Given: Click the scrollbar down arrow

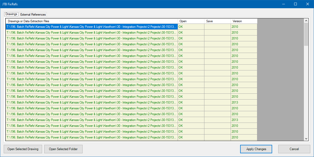Looking at the screenshot, I should point(306,138).
